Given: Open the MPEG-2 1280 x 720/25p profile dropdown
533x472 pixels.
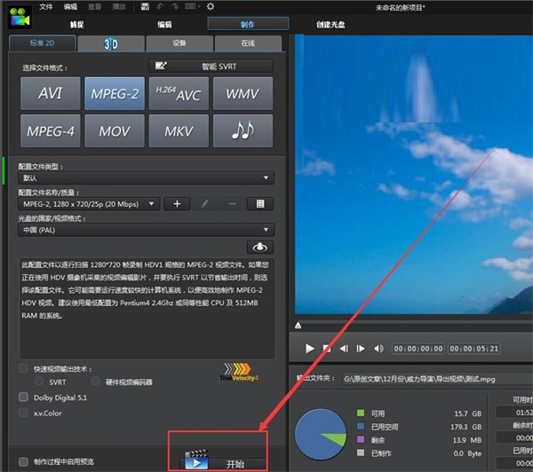Looking at the screenshot, I should (x=88, y=204).
